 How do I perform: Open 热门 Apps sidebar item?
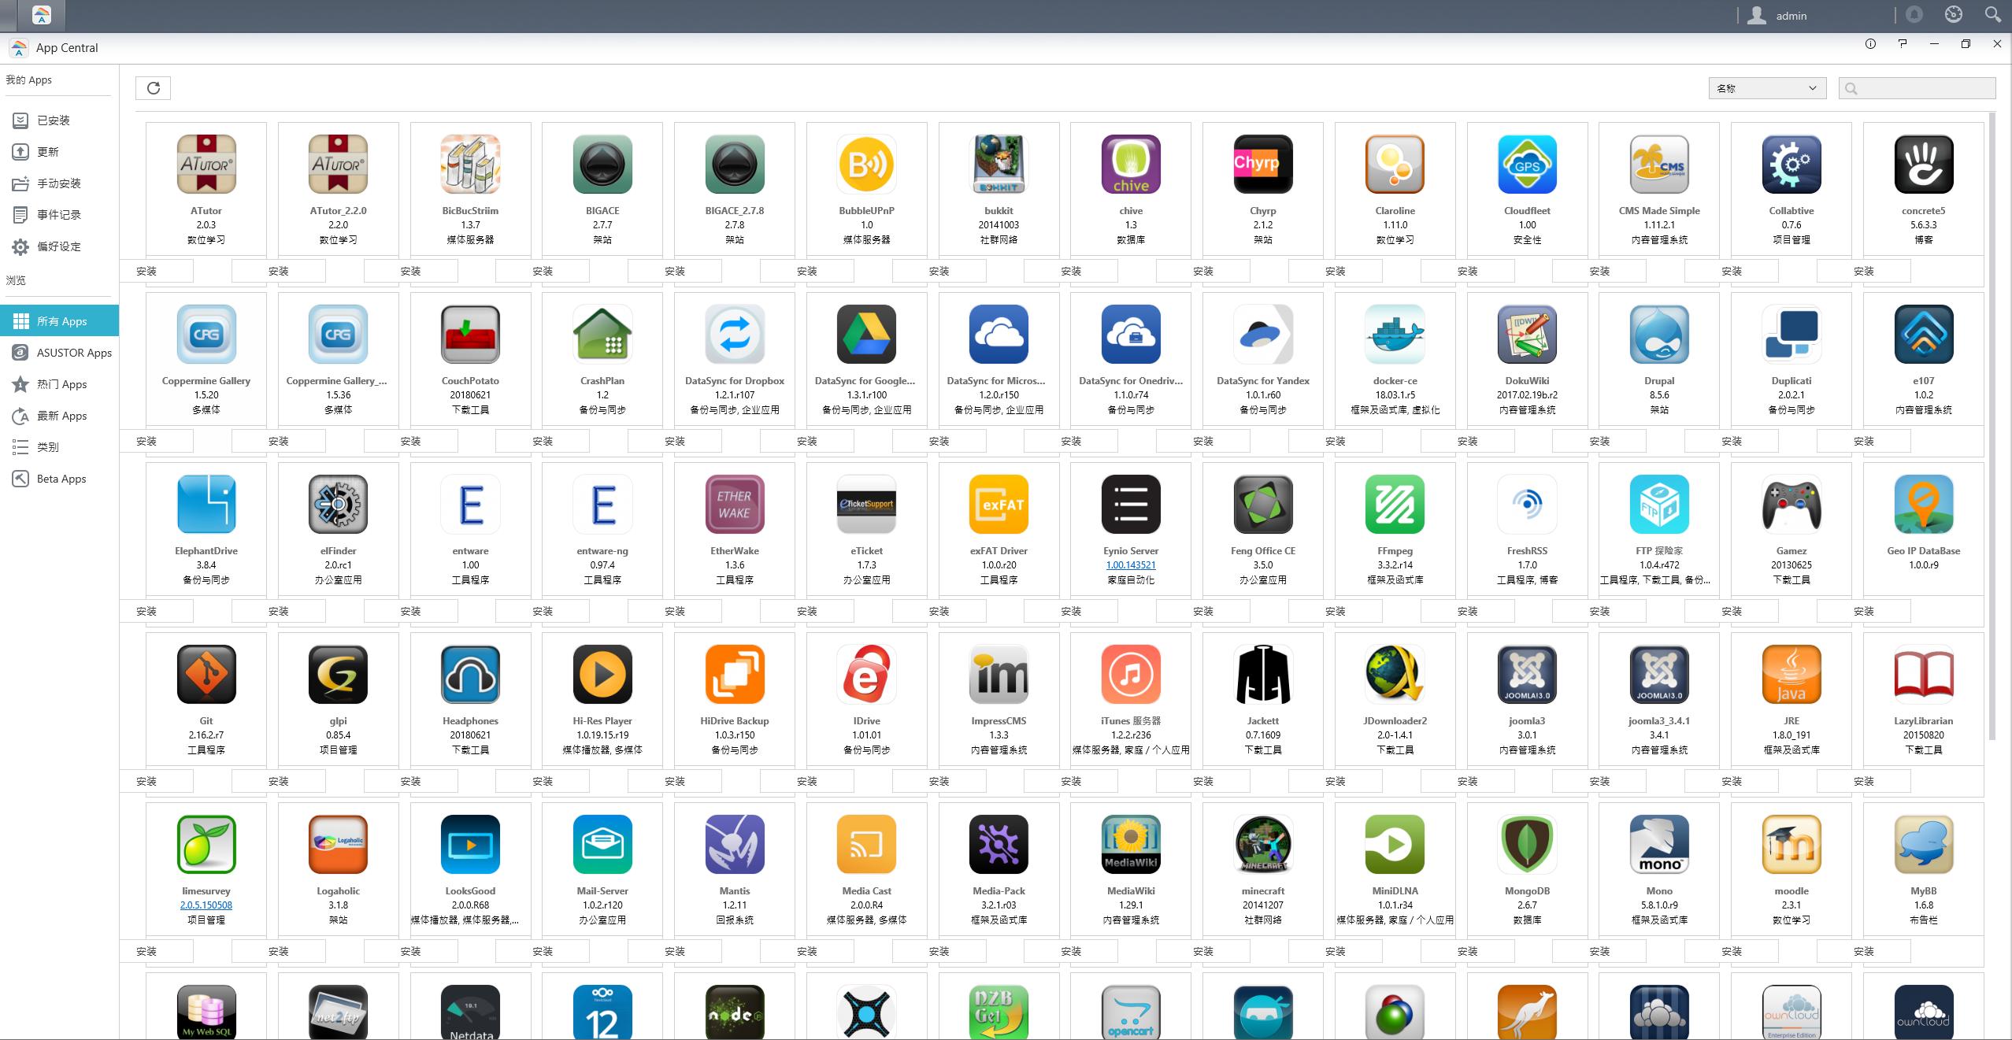(61, 384)
